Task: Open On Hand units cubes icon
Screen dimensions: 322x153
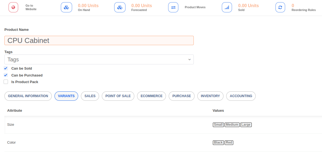Action: tap(66, 7)
